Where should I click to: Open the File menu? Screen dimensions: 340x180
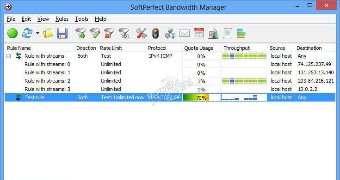(x=11, y=19)
